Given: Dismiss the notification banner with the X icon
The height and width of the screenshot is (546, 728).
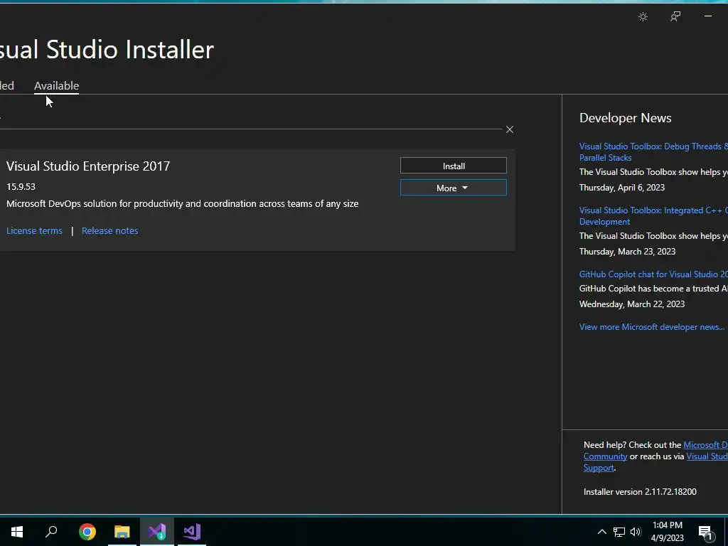Looking at the screenshot, I should pyautogui.click(x=509, y=129).
